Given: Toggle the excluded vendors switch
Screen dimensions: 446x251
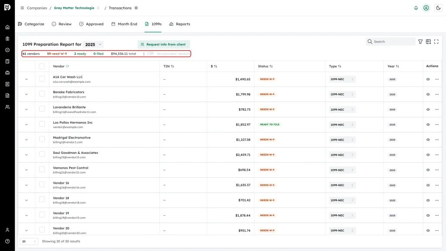Looking at the screenshot, I should pos(150,54).
